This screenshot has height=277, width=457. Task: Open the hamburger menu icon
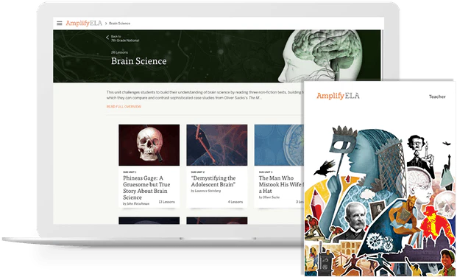point(60,23)
